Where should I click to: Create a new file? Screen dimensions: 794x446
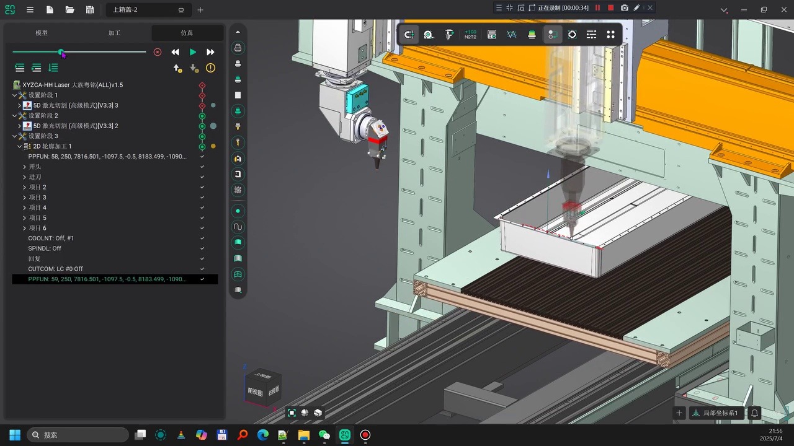pyautogui.click(x=50, y=10)
